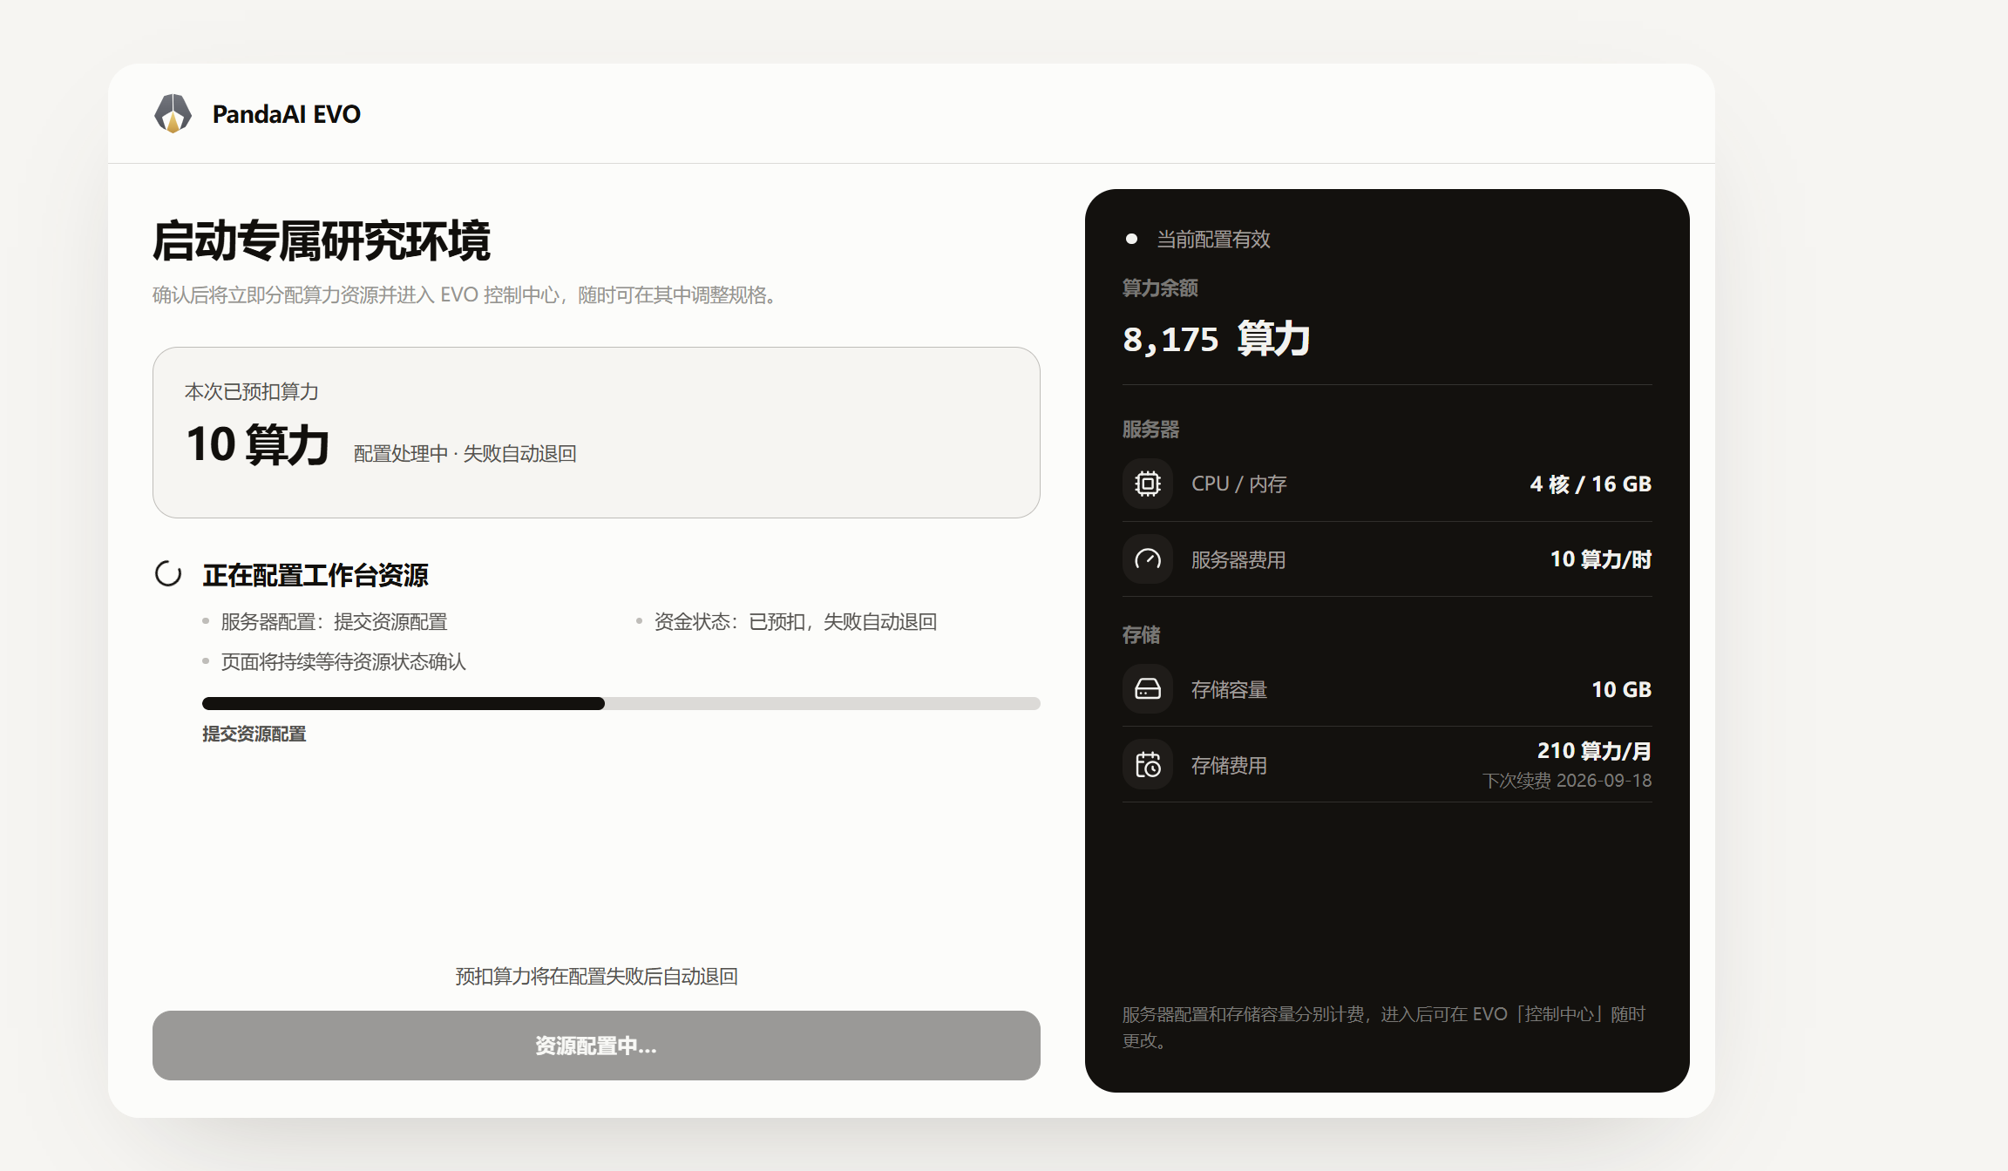This screenshot has height=1171, width=2008.
Task: Click the 210 算力/月 storage fee
Action: click(1594, 751)
